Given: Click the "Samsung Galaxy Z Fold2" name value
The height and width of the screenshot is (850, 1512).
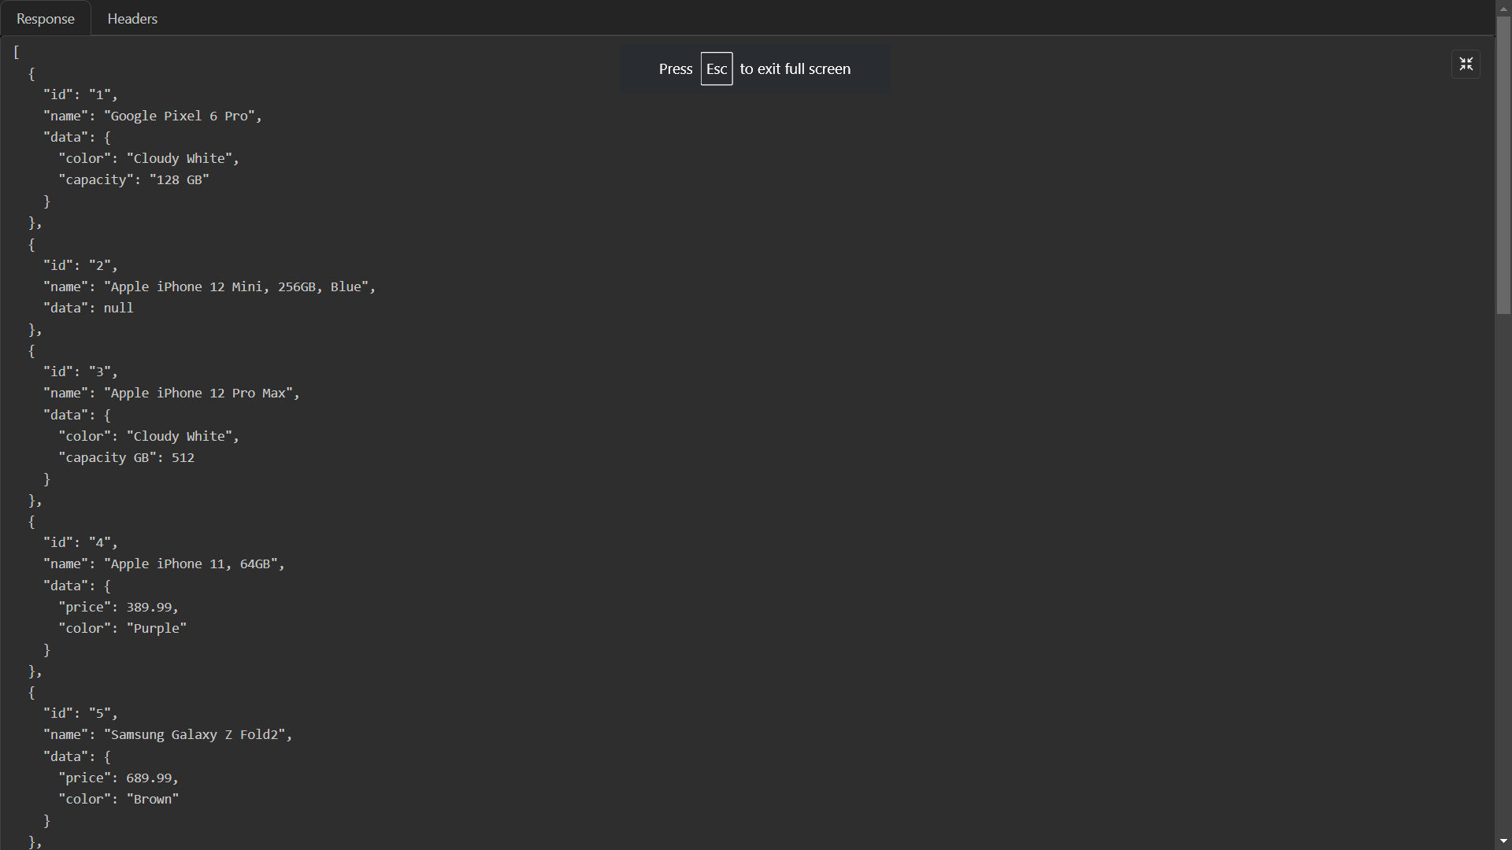Looking at the screenshot, I should [x=195, y=734].
